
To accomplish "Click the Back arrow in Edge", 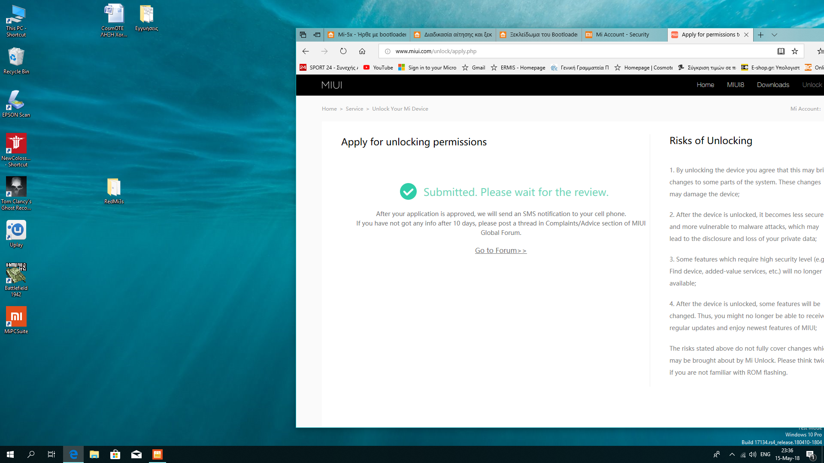I will coord(306,51).
